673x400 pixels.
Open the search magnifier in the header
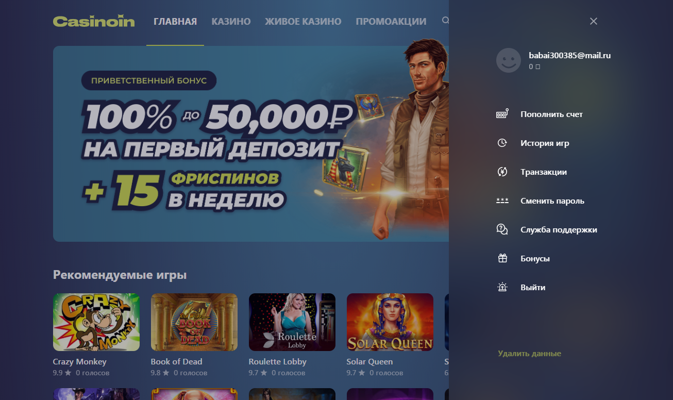[x=445, y=21]
